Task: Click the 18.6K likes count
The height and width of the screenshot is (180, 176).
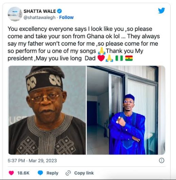Action: tap(23, 173)
